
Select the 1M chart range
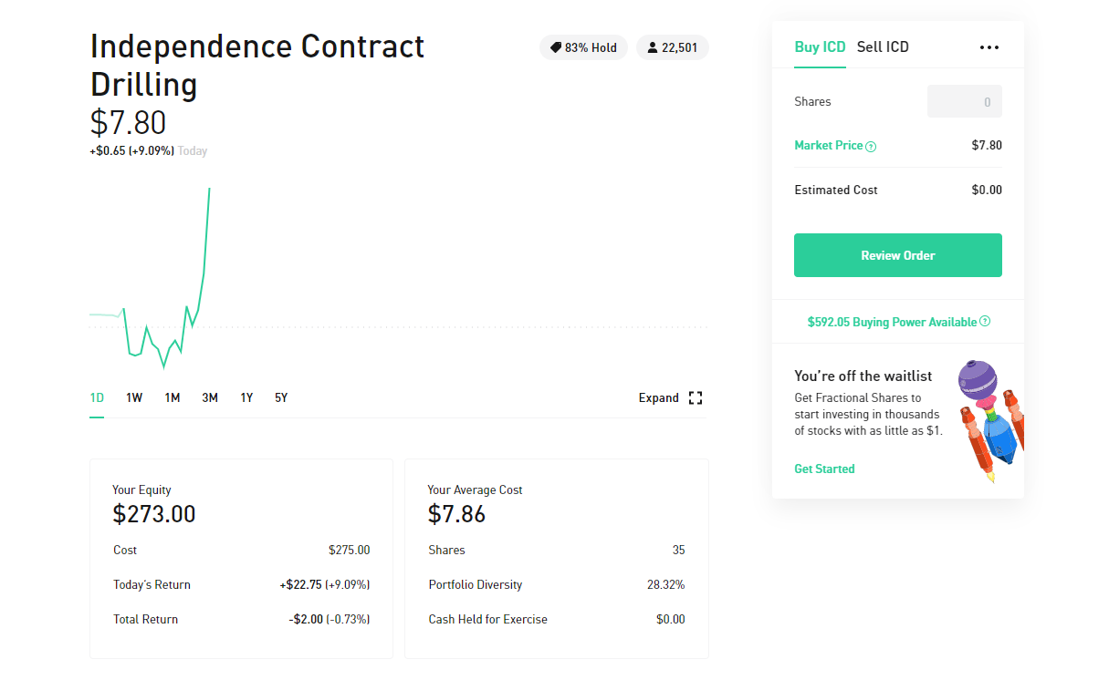coord(172,398)
